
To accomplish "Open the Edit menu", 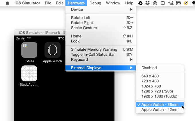I will (59, 3).
